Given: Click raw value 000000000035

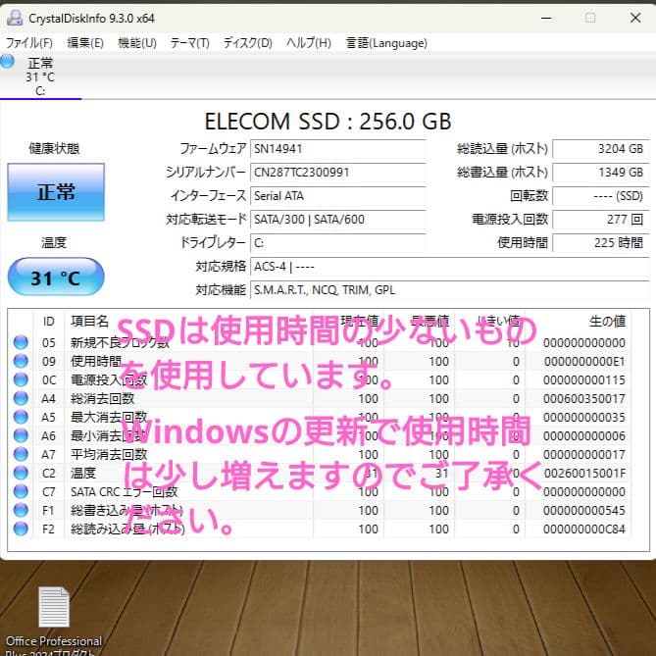Looking at the screenshot, I should (x=584, y=417).
